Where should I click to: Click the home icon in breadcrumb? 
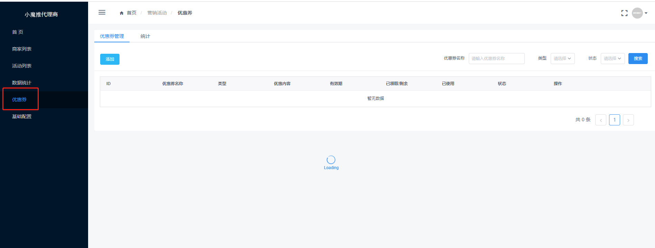[x=122, y=13]
